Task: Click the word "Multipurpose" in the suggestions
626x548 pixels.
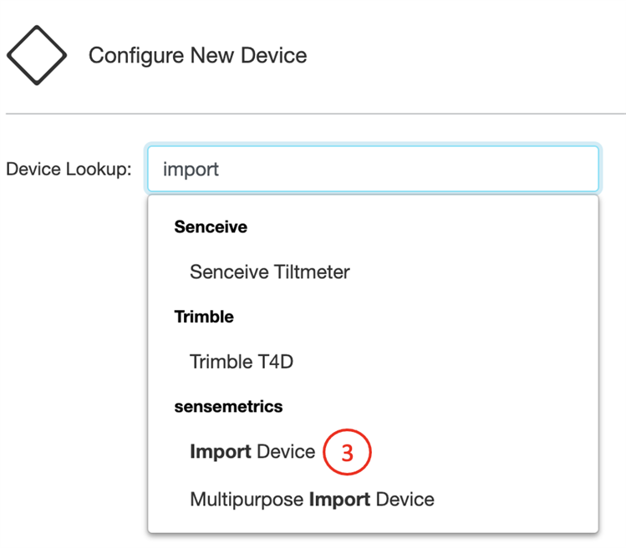Action: coord(247,500)
